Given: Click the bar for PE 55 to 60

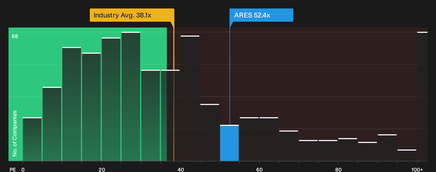Looking at the screenshot, I should pyautogui.click(x=249, y=139).
